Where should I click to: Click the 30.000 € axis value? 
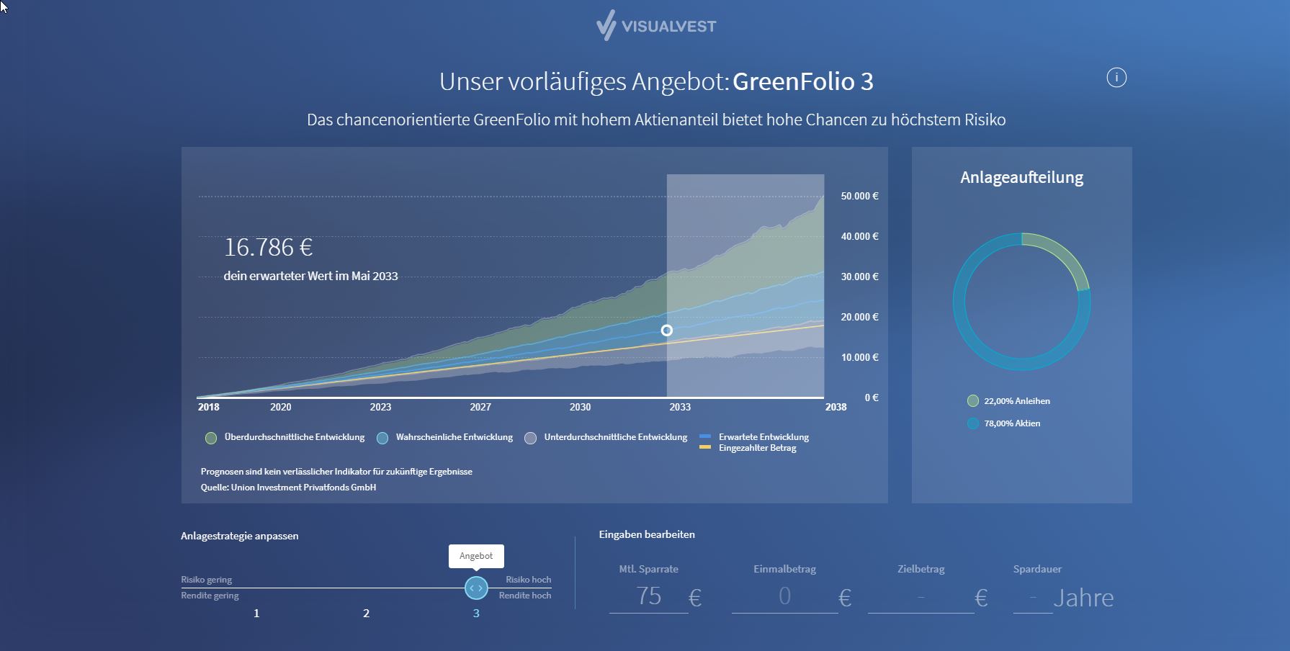pos(859,277)
